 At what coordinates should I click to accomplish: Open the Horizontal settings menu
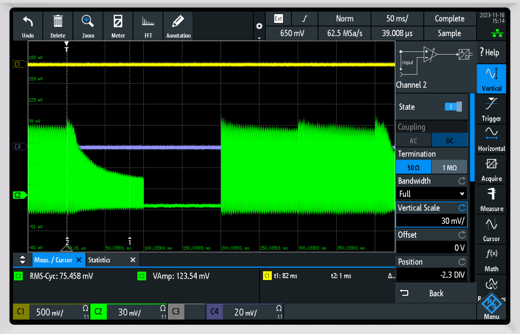(491, 139)
